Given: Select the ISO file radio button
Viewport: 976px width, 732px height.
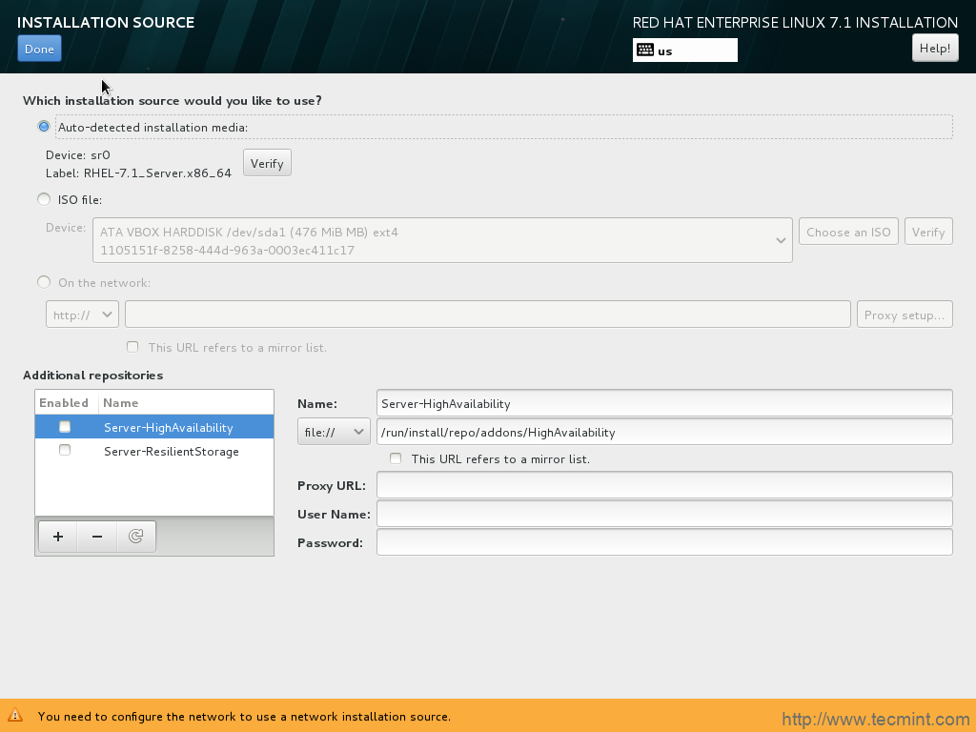Looking at the screenshot, I should click(44, 199).
